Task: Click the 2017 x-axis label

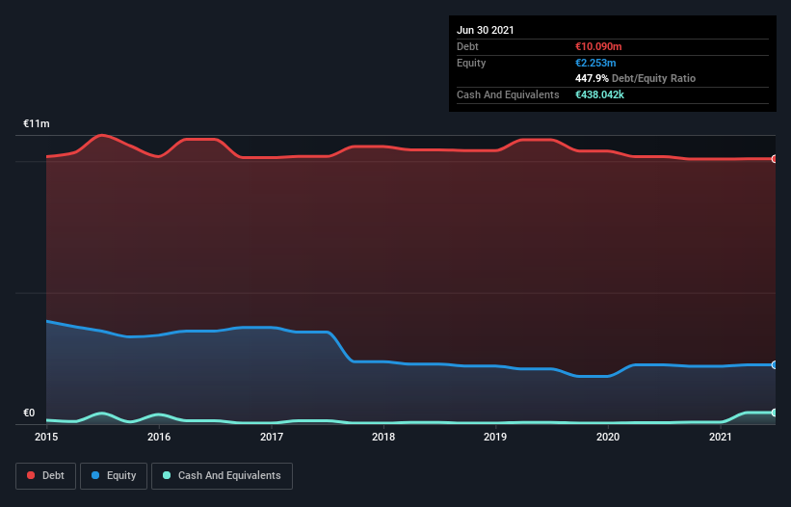Action: (272, 437)
